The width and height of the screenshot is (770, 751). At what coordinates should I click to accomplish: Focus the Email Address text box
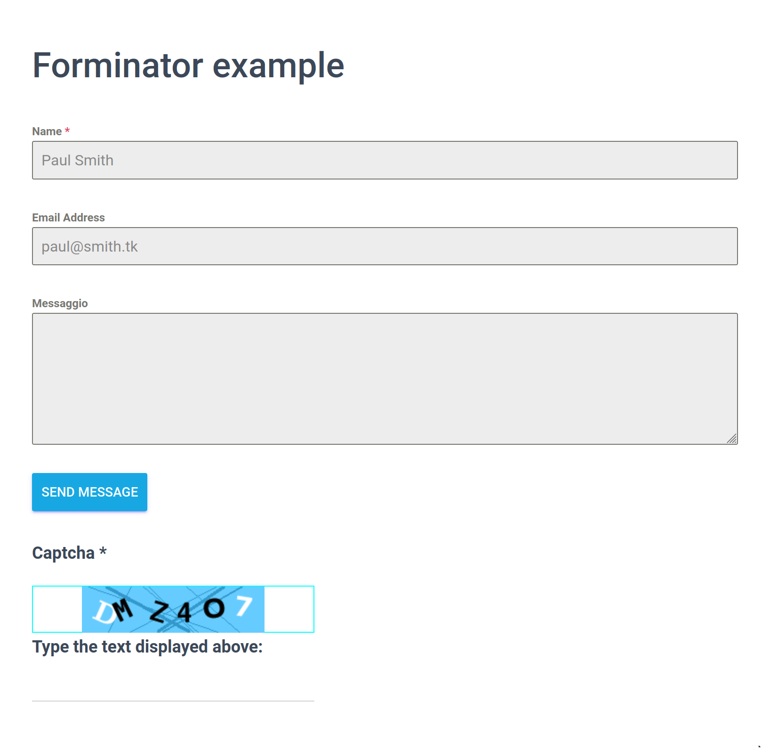pyautogui.click(x=385, y=246)
